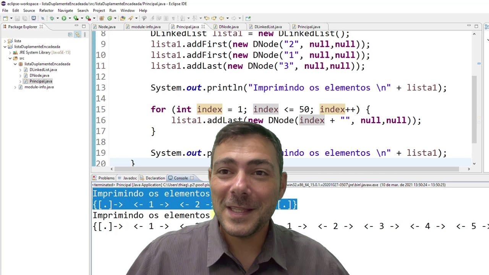This screenshot has height=275, width=489.
Task: Expand DLinkedList.java tree node
Action: 20,70
